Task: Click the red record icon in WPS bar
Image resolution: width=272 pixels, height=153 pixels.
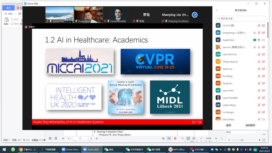Action: pyautogui.click(x=175, y=138)
